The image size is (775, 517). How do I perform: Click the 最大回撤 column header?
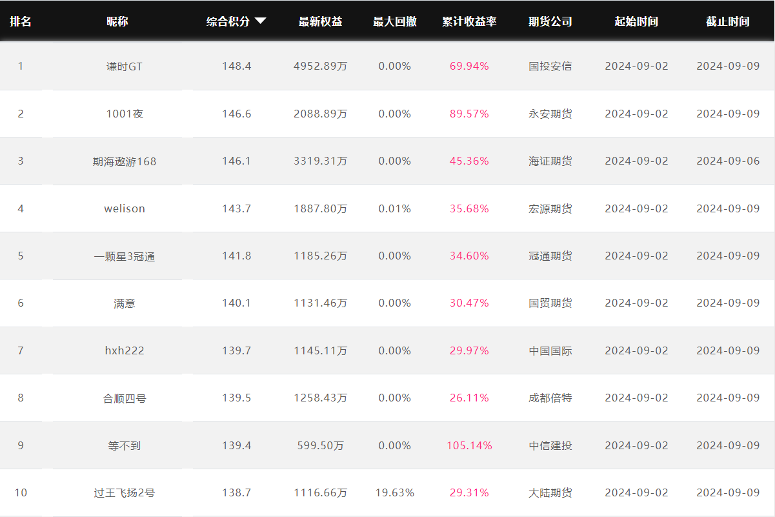395,21
